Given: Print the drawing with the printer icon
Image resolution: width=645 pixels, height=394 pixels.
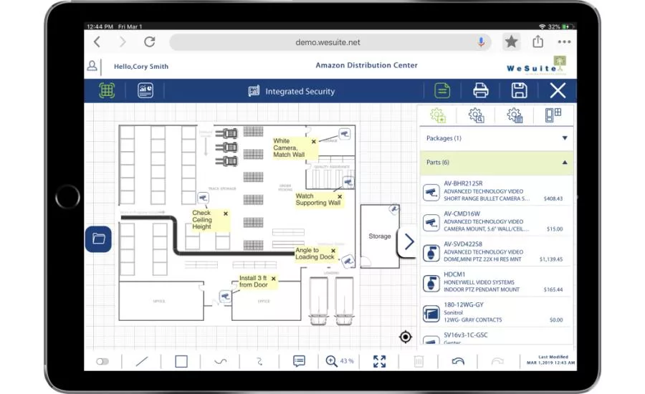Looking at the screenshot, I should pyautogui.click(x=480, y=90).
